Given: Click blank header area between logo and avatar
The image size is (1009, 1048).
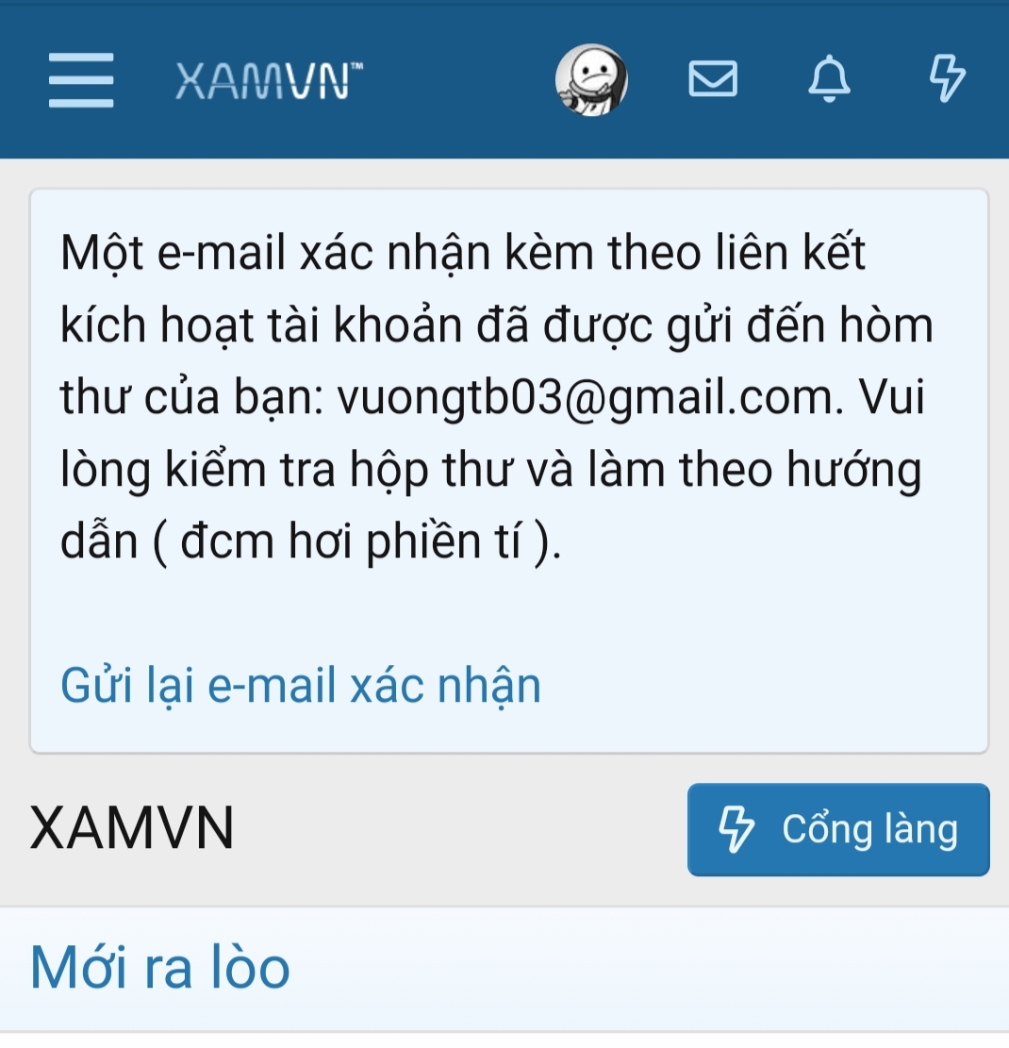Looking at the screenshot, I should click(458, 80).
